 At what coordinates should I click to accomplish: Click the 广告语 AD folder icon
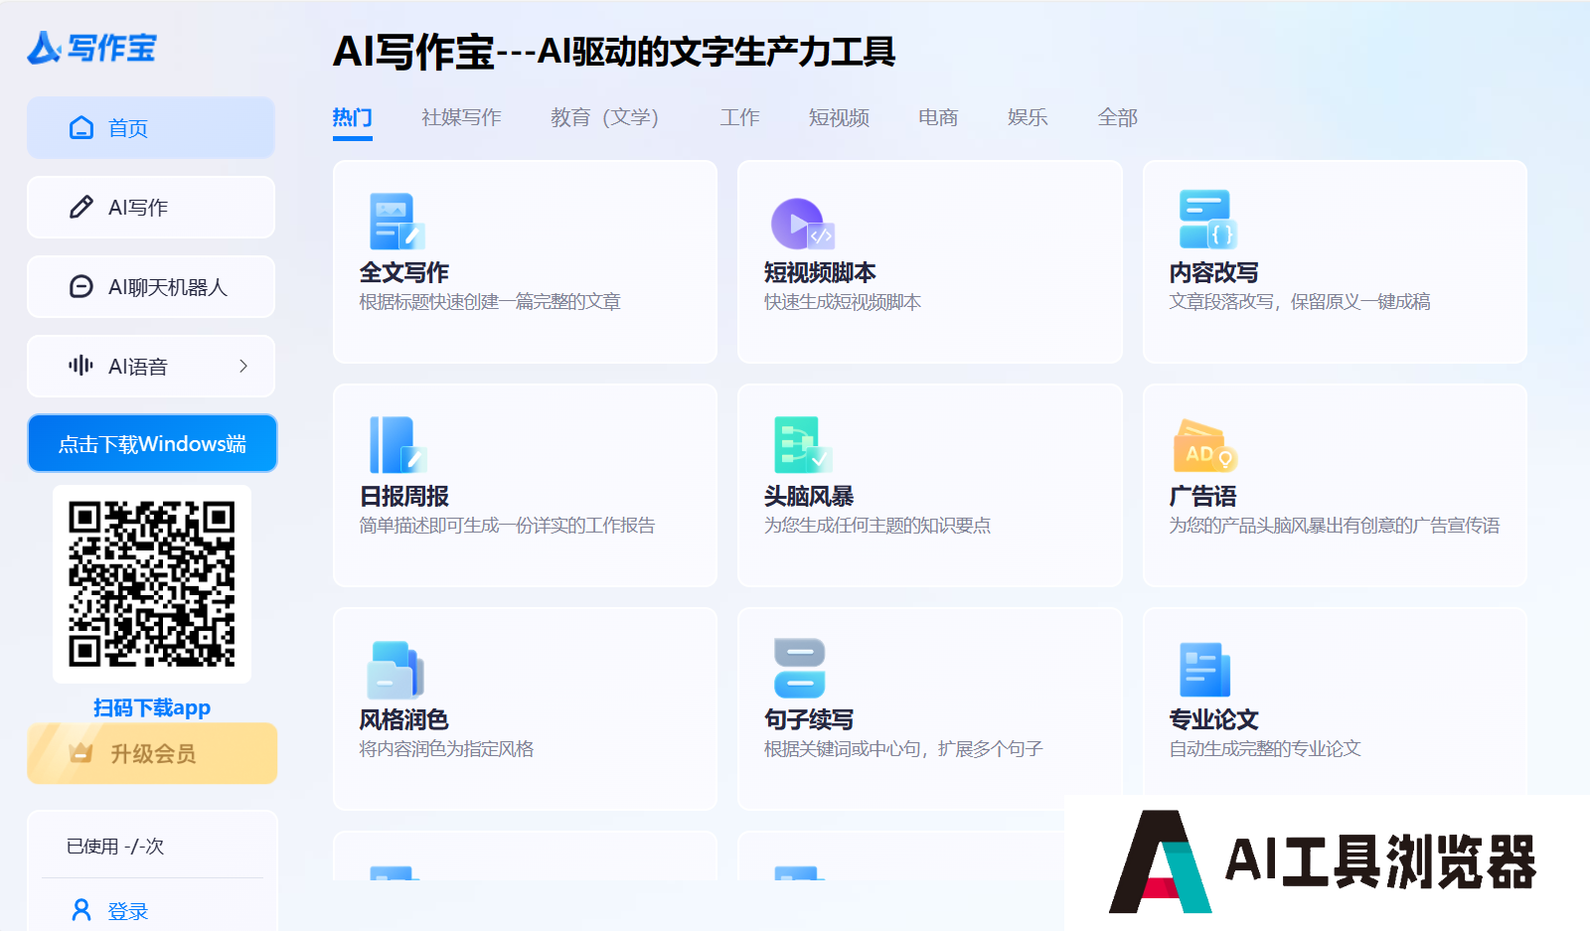point(1205,446)
